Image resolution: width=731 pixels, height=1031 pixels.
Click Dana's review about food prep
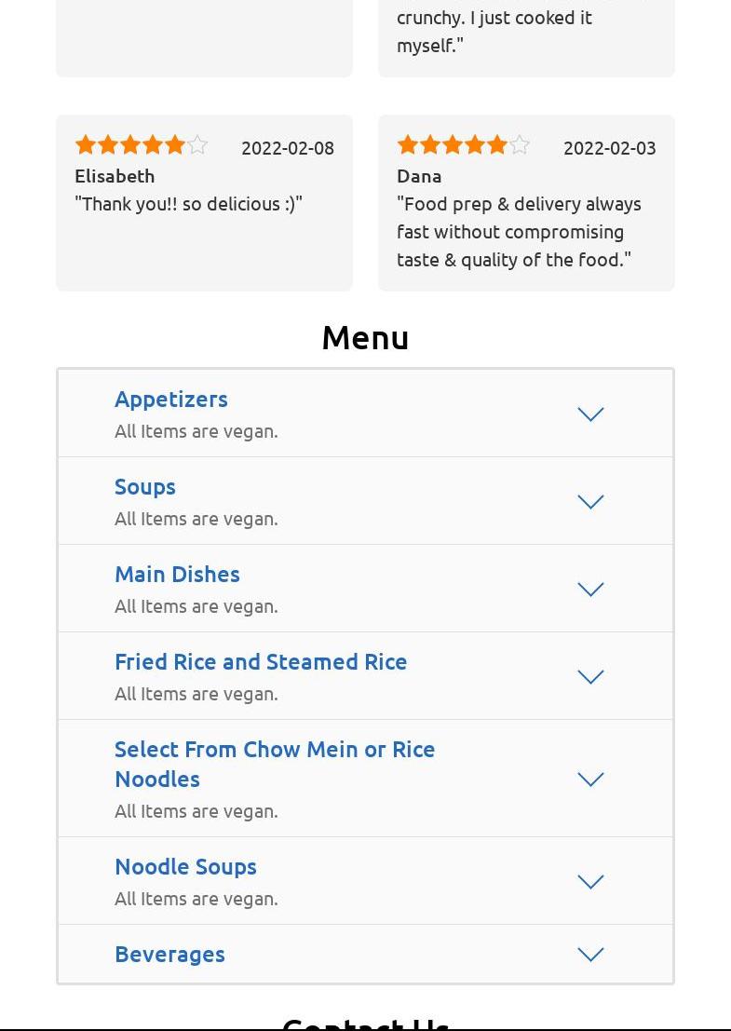pos(519,232)
